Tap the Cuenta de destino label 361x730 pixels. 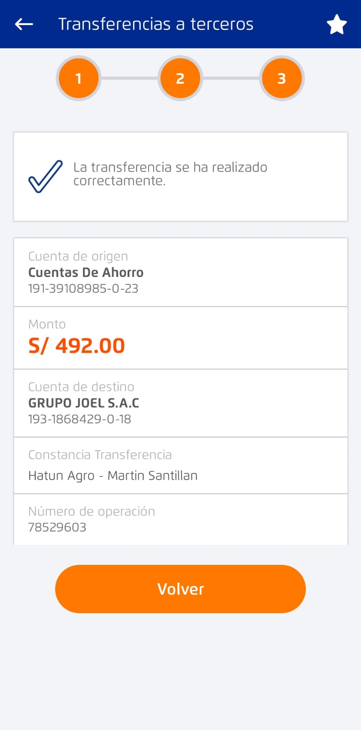[x=81, y=387]
